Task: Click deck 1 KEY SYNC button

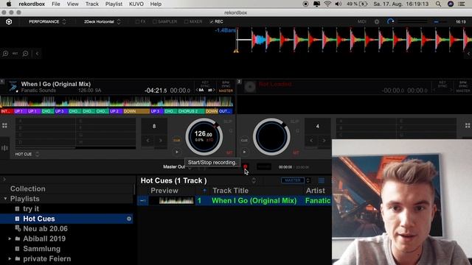Action: [x=205, y=84]
